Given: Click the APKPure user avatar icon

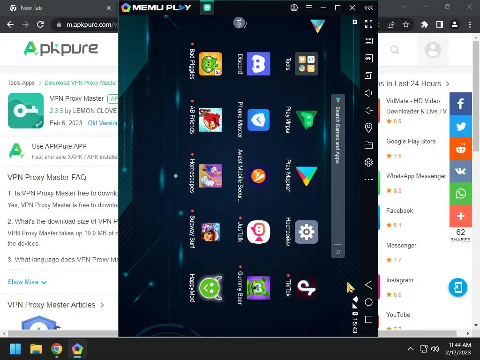Looking at the screenshot, I should pyautogui.click(x=433, y=50).
